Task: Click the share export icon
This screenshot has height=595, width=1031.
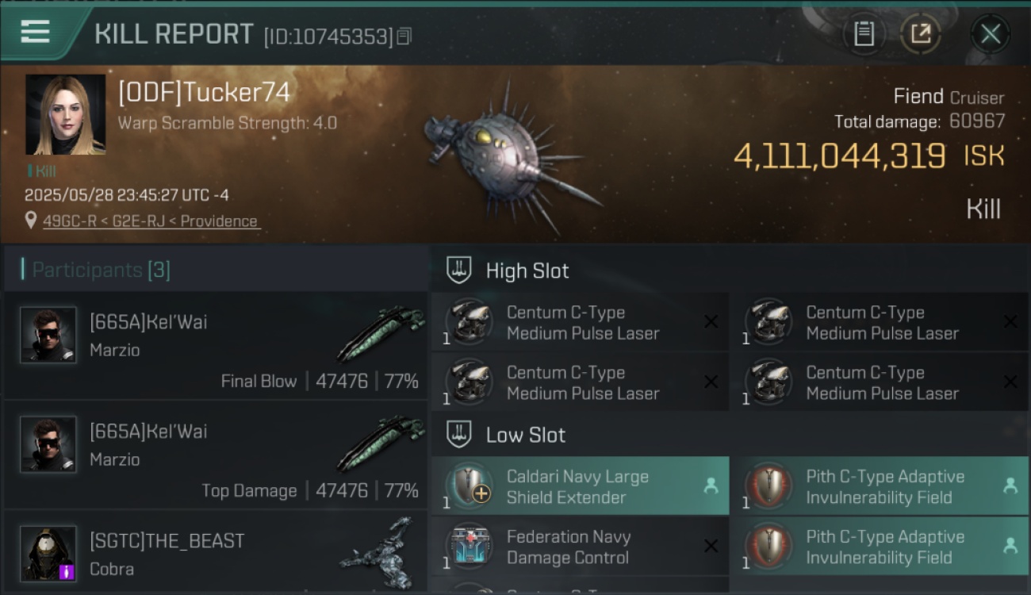Action: click(x=921, y=34)
